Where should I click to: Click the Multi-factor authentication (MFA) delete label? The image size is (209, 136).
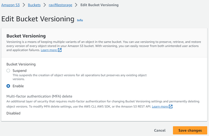coord(39,96)
